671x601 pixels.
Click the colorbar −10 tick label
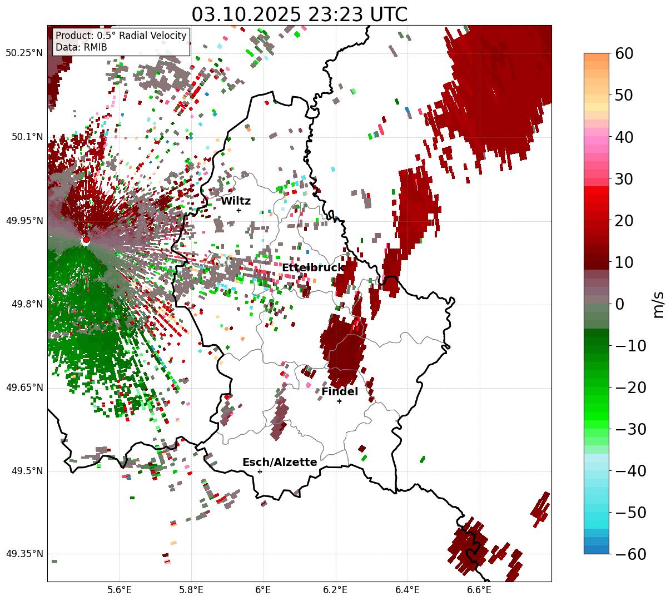(630, 345)
